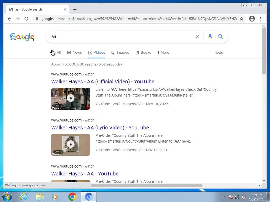Click the vertical scrollbar up arrow

pos(264,26)
